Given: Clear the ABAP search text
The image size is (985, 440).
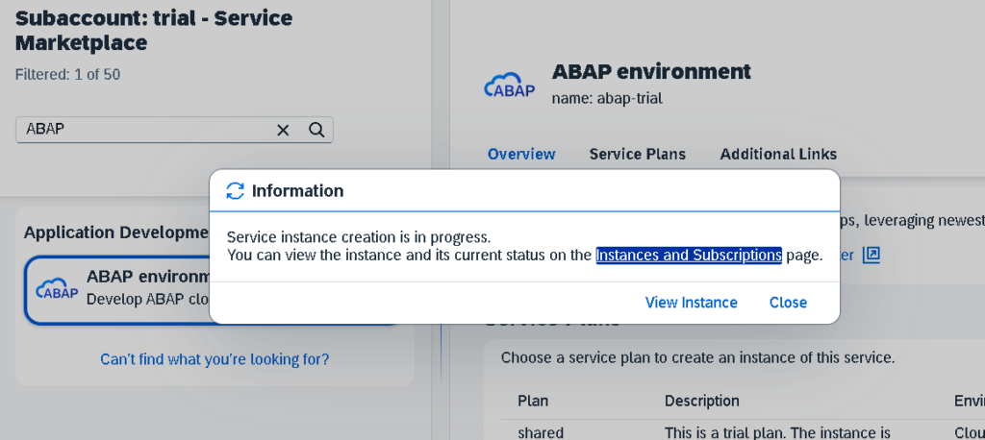Looking at the screenshot, I should tap(283, 130).
